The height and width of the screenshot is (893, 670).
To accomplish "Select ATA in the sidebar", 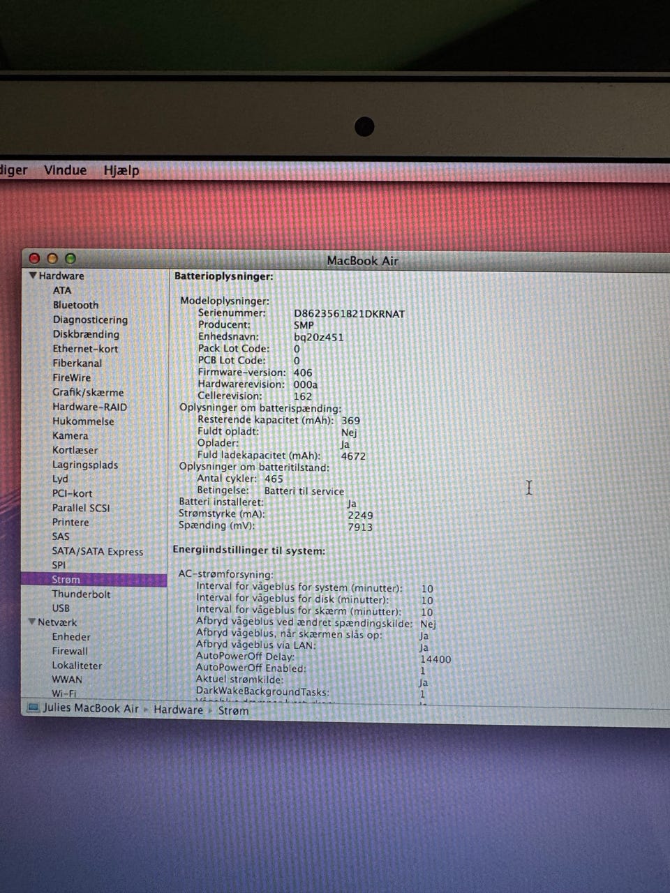I will coord(62,290).
